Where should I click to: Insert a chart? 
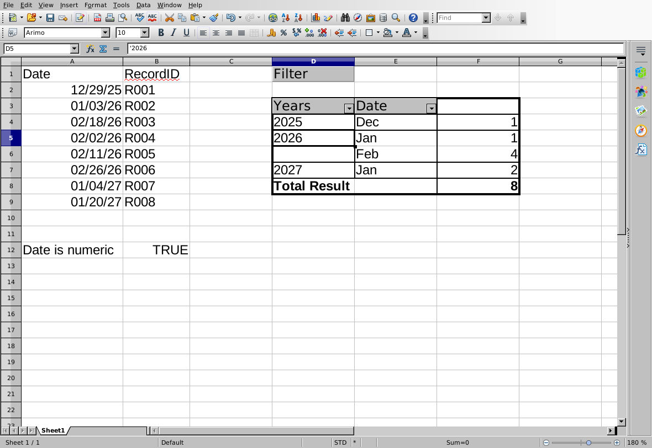(x=316, y=18)
